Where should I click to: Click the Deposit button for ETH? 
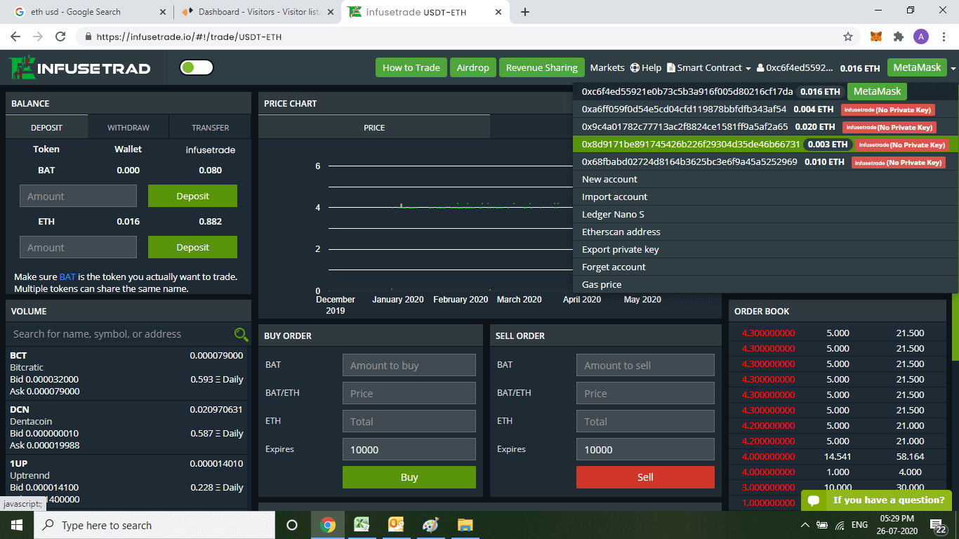coord(192,247)
